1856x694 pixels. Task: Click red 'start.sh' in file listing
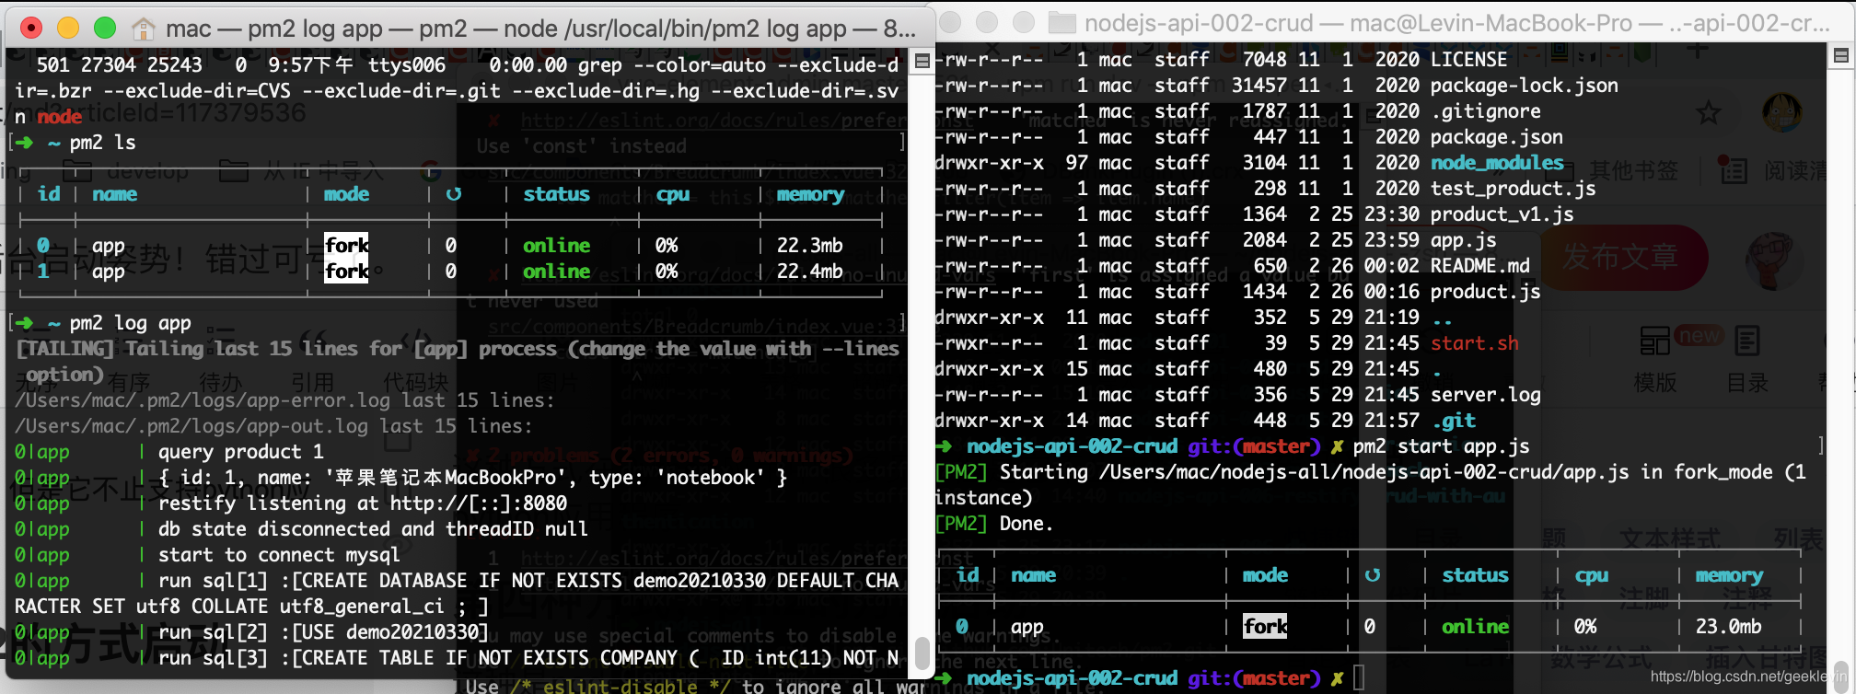(1474, 343)
